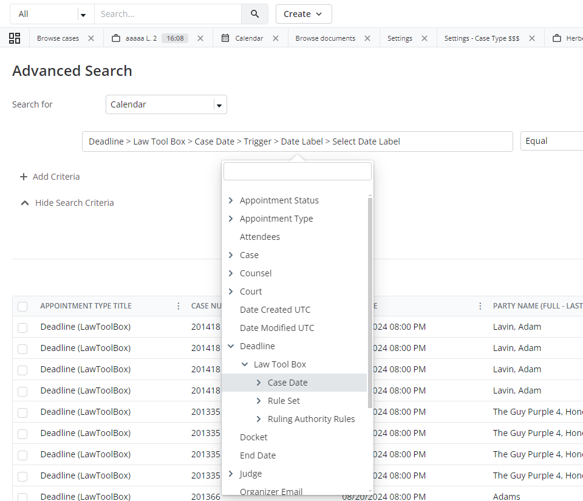This screenshot has width=583, height=501.
Task: Click the magnifier search button
Action: click(x=254, y=14)
